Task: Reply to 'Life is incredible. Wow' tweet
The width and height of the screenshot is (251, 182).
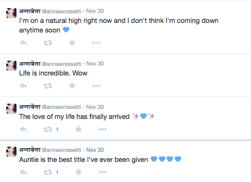Action: point(23,86)
